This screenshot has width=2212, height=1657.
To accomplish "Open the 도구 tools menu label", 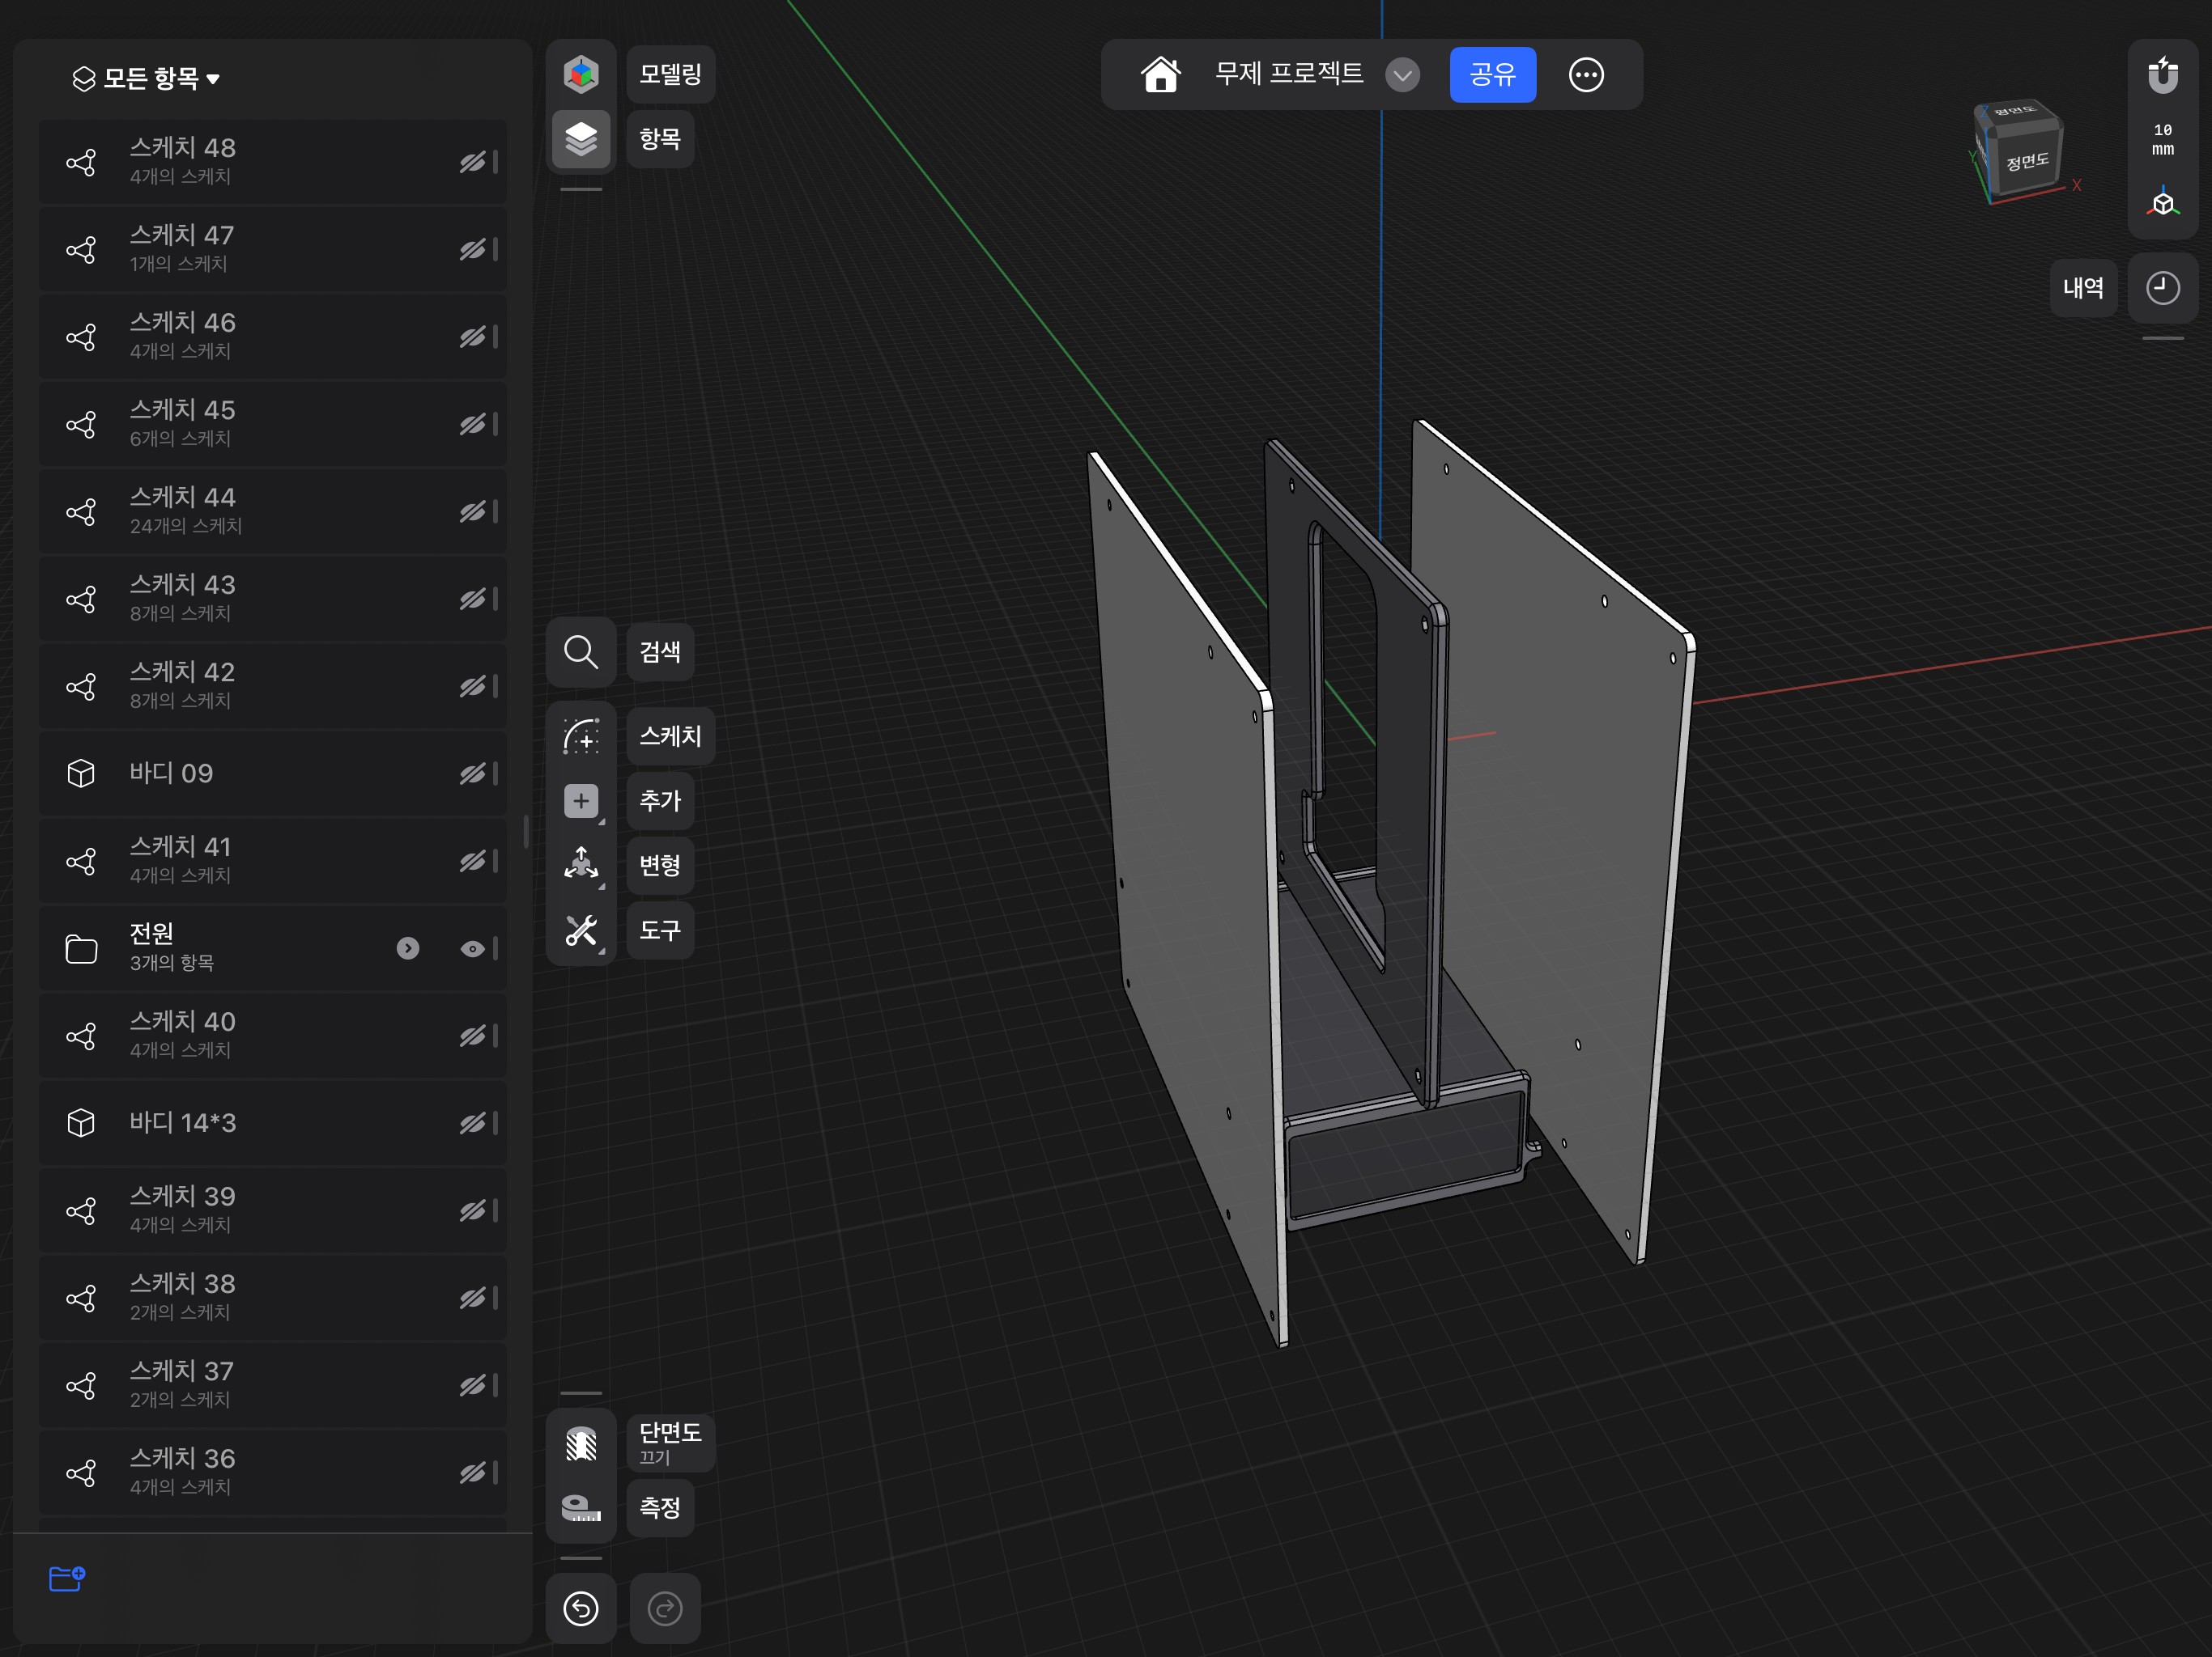I will [x=660, y=930].
